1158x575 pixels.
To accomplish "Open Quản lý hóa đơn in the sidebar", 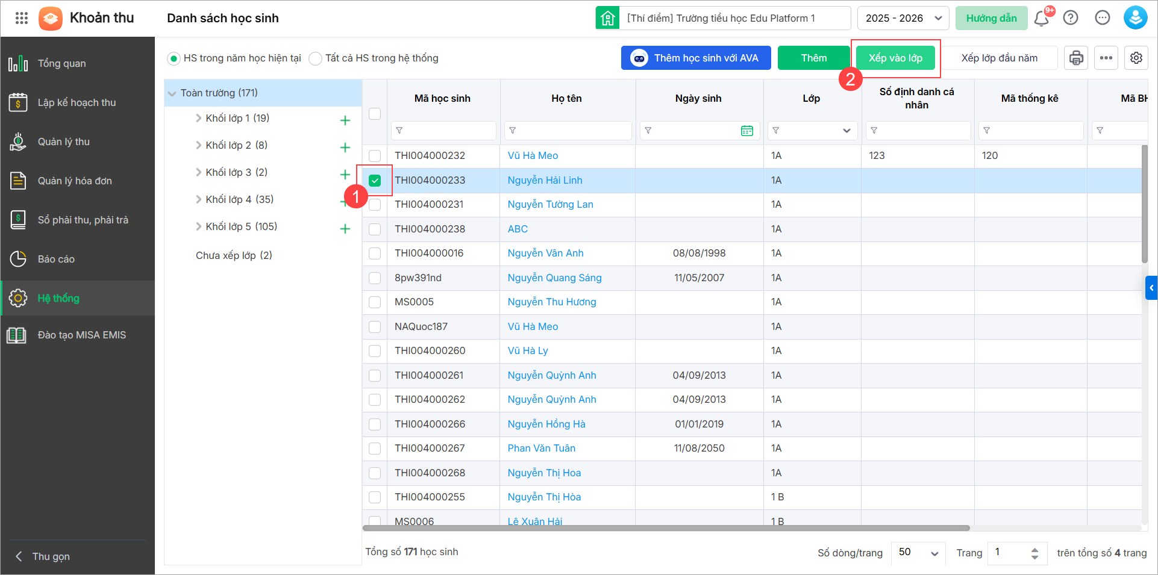I will pyautogui.click(x=78, y=181).
